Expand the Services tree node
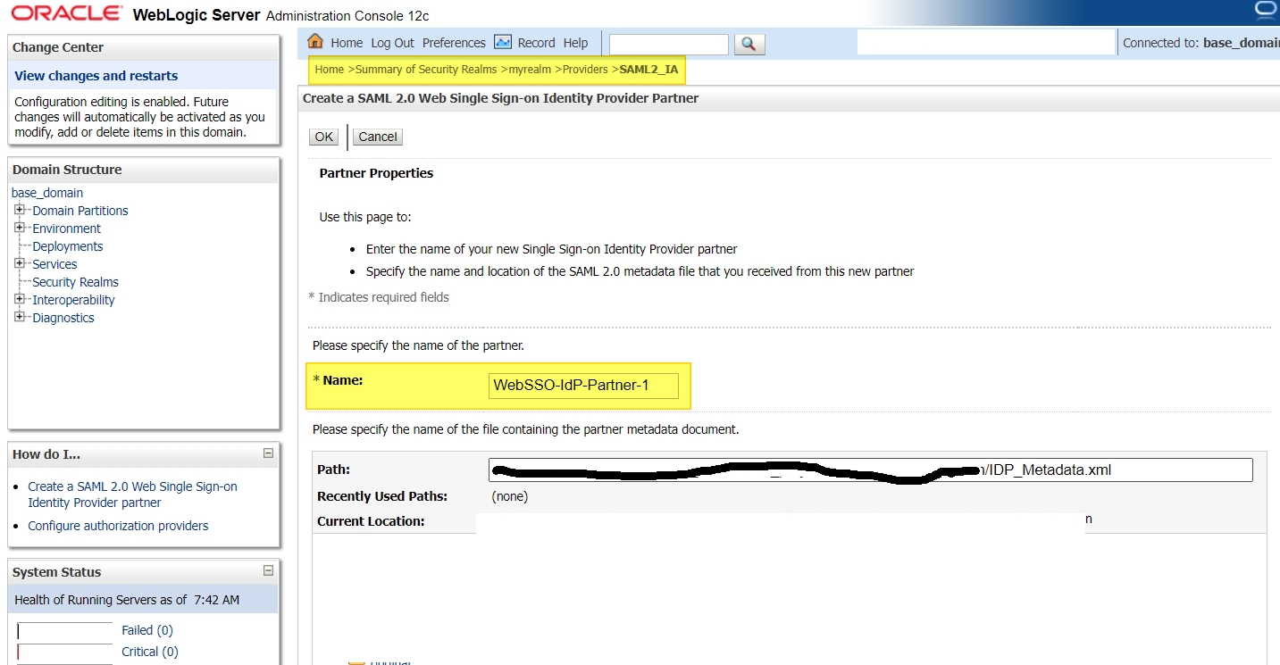This screenshot has width=1280, height=665. pyautogui.click(x=20, y=263)
